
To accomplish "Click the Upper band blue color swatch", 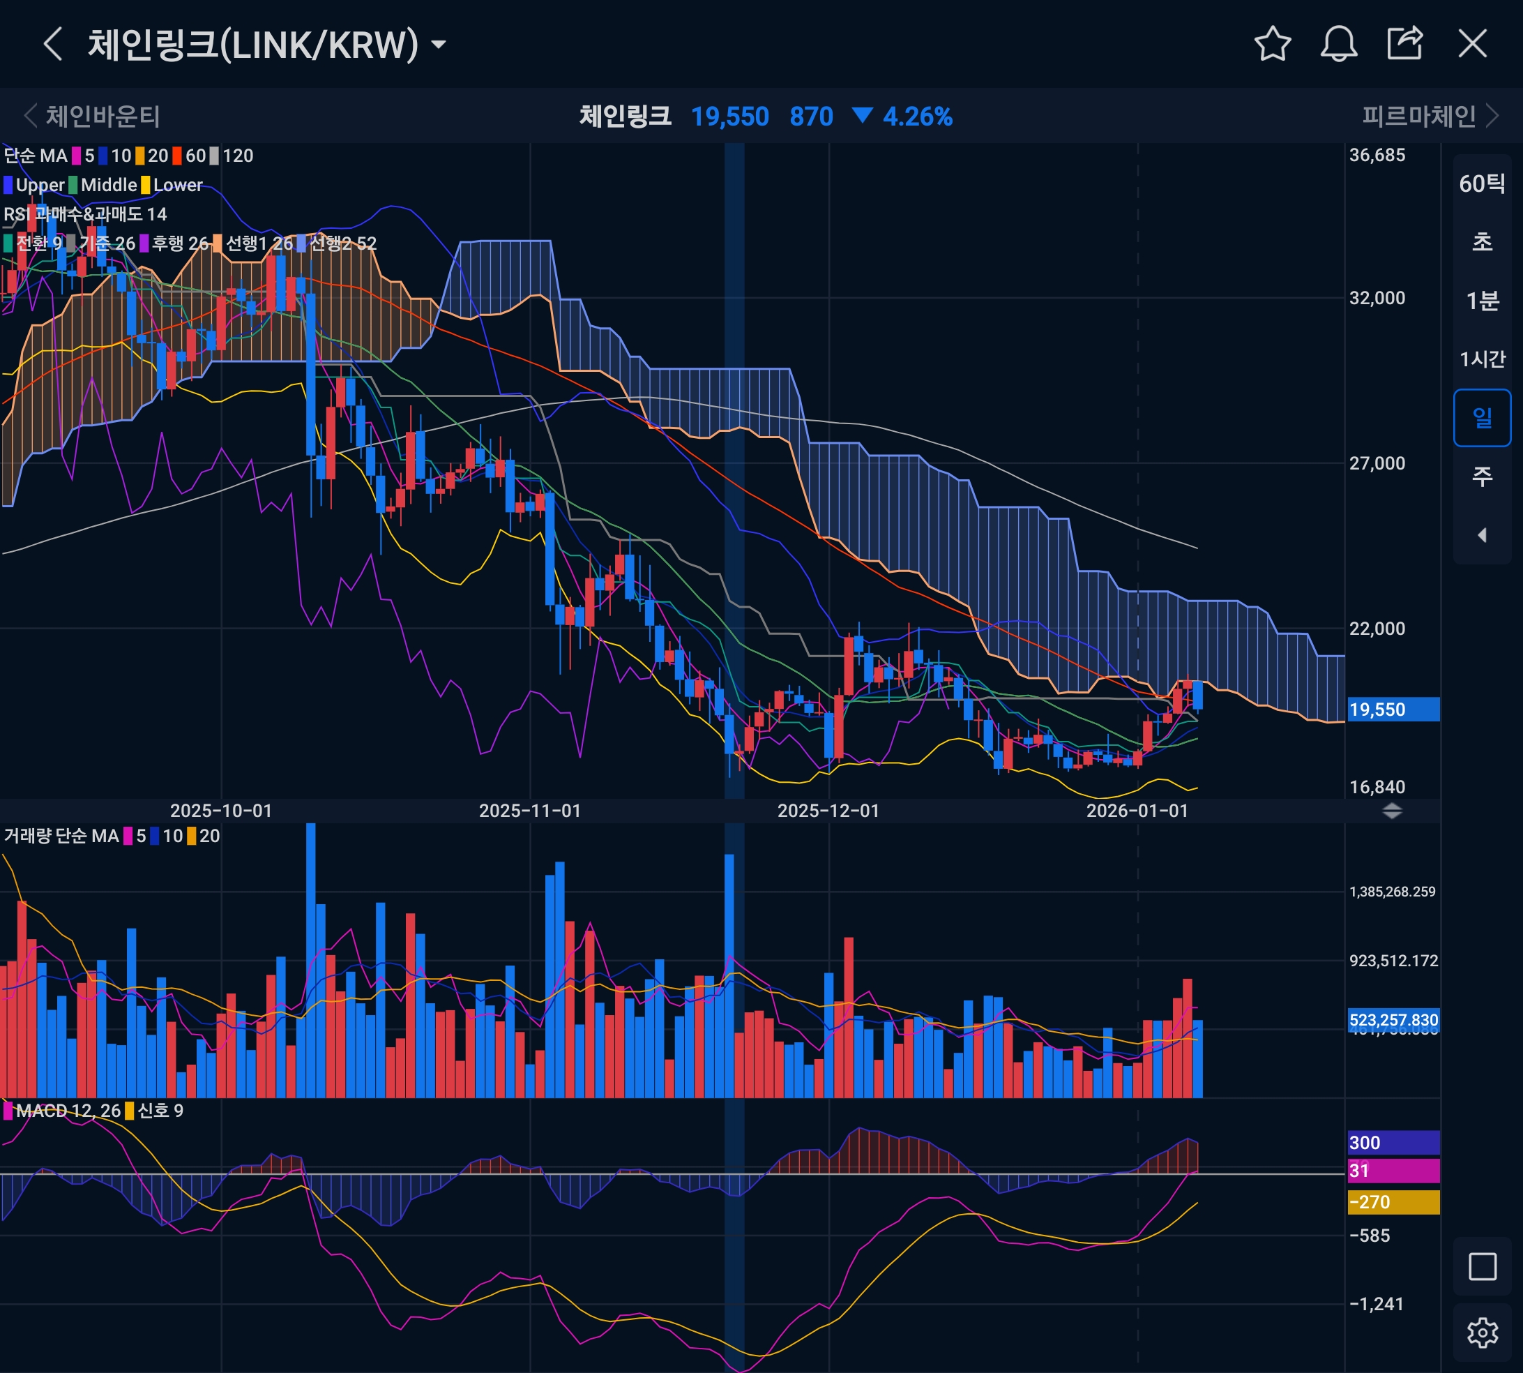I will [x=8, y=185].
